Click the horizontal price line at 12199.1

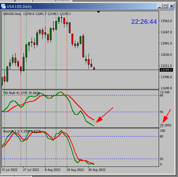tap(80, 70)
